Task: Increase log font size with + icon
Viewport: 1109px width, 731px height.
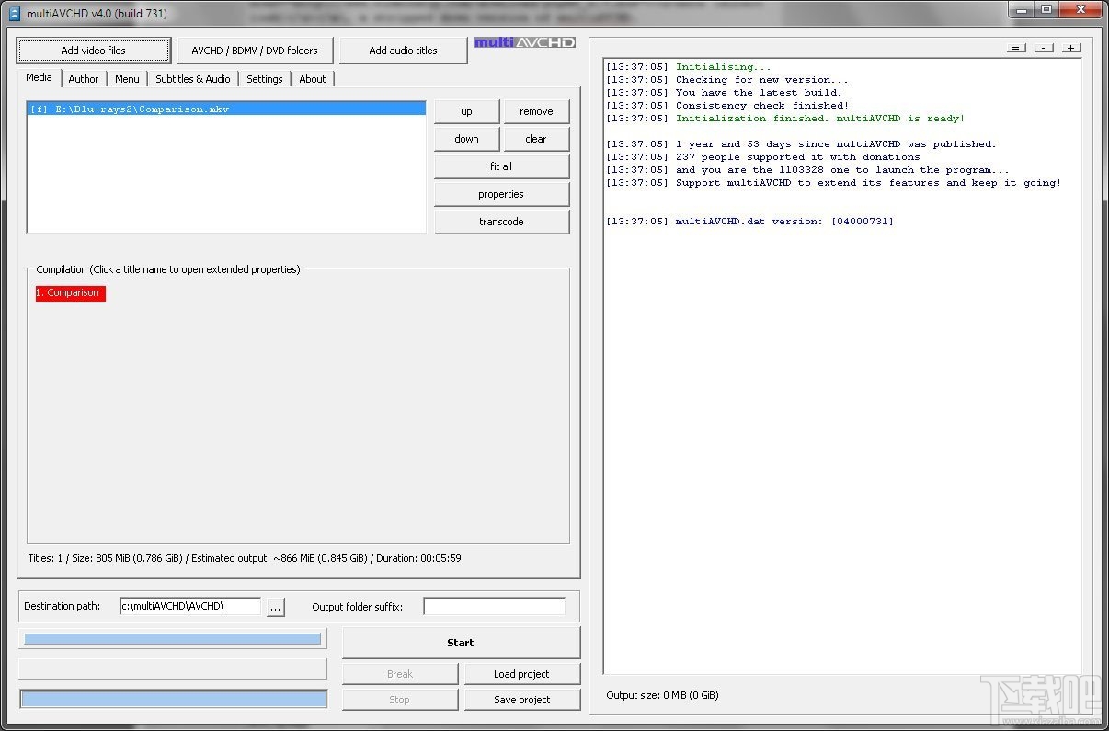Action: tap(1071, 48)
